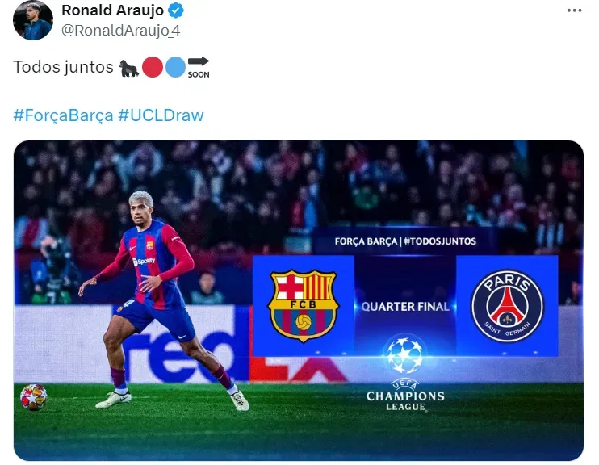Click the FC Barcelona crest in image
The image size is (599, 465).
tap(304, 306)
